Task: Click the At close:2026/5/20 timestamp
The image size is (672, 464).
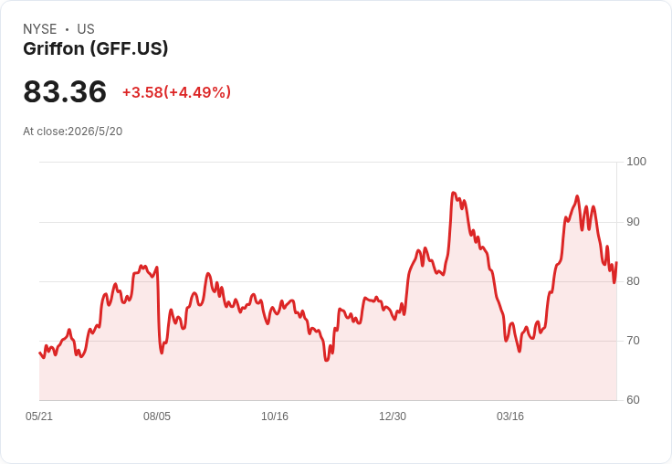Action: [73, 132]
